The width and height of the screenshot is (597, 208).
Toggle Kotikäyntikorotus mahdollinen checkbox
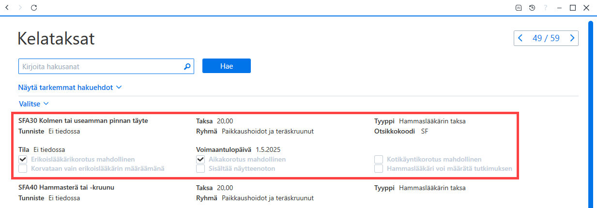tap(378, 159)
